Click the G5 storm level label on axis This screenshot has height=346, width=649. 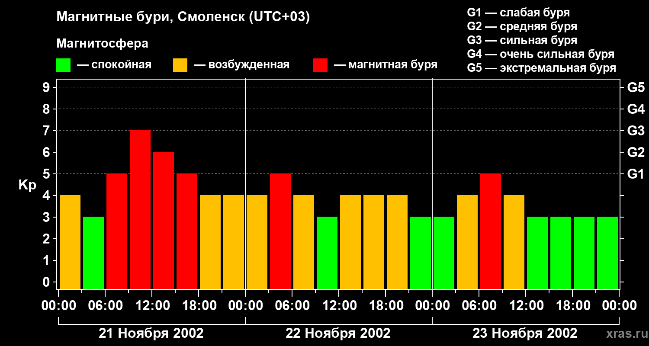coord(636,88)
